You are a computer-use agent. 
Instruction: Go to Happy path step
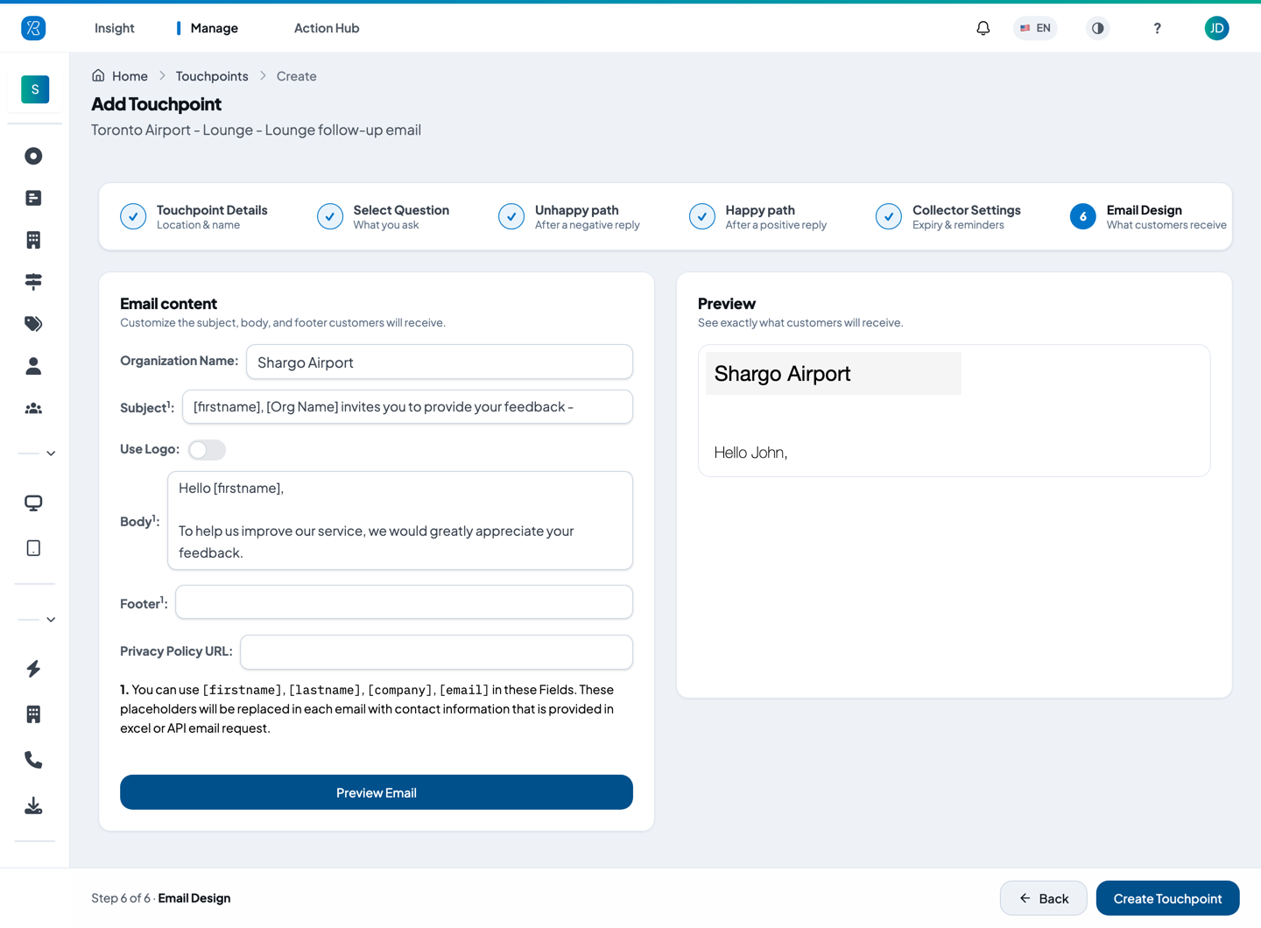coord(758,216)
